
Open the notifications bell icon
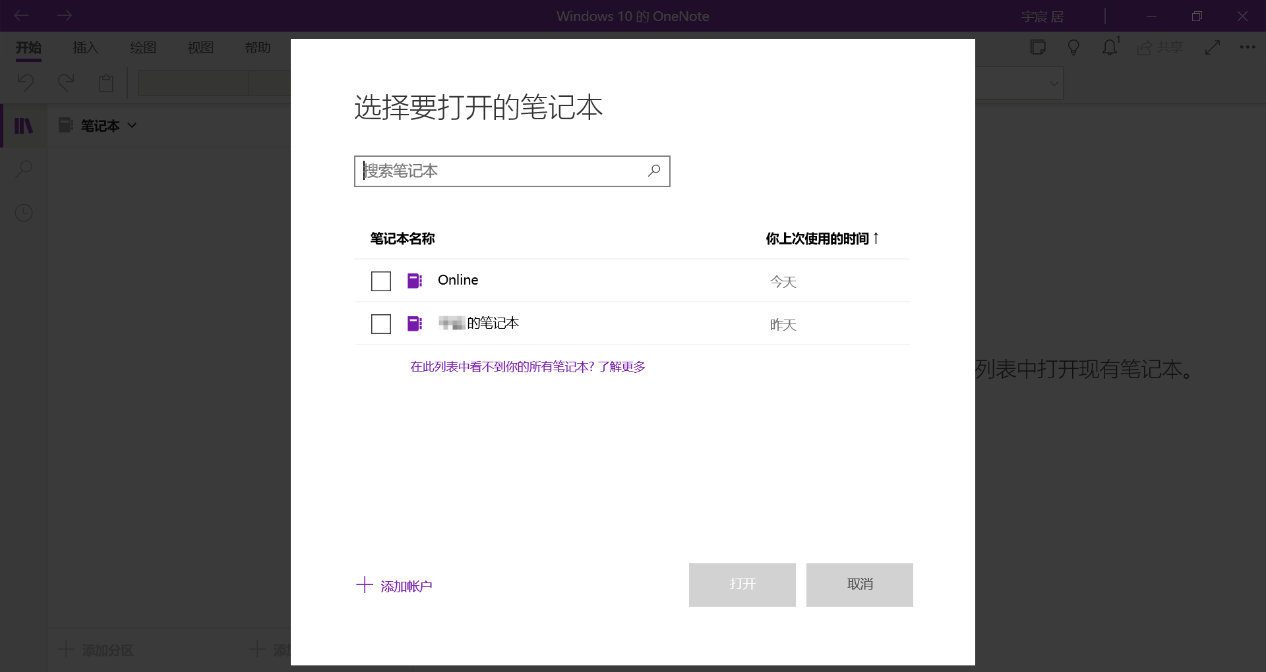[1110, 47]
